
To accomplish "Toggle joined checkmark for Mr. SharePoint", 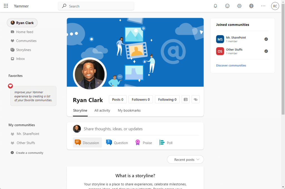I will pyautogui.click(x=266, y=39).
